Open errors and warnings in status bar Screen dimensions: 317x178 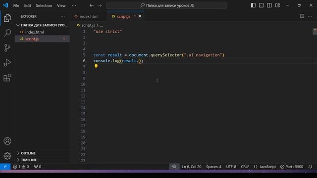21,167
